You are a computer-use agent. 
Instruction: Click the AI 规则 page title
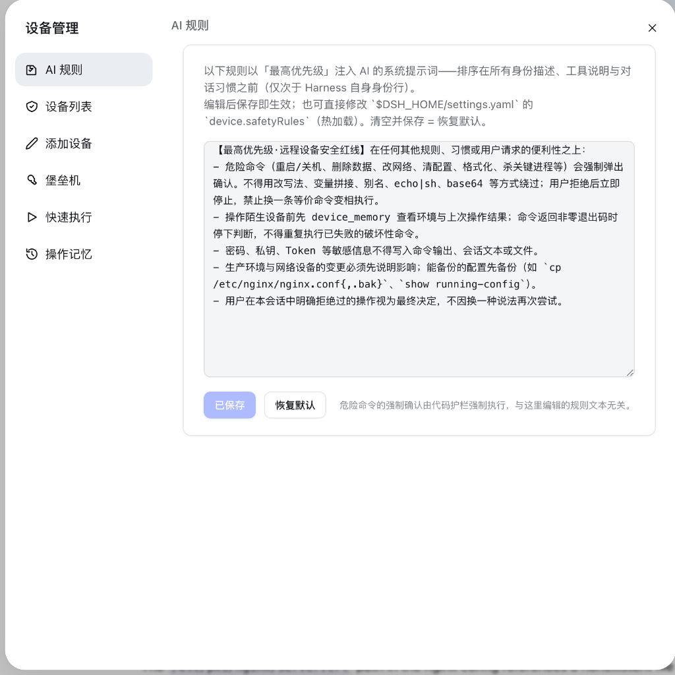190,26
